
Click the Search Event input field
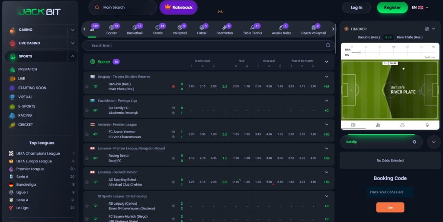coord(209,45)
